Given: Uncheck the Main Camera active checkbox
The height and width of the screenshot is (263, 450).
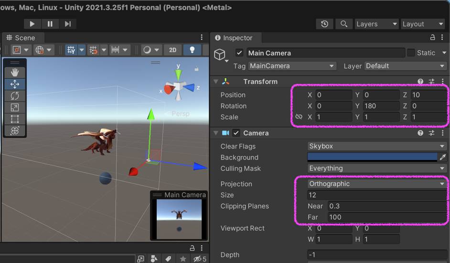Looking at the screenshot, I should [x=239, y=53].
